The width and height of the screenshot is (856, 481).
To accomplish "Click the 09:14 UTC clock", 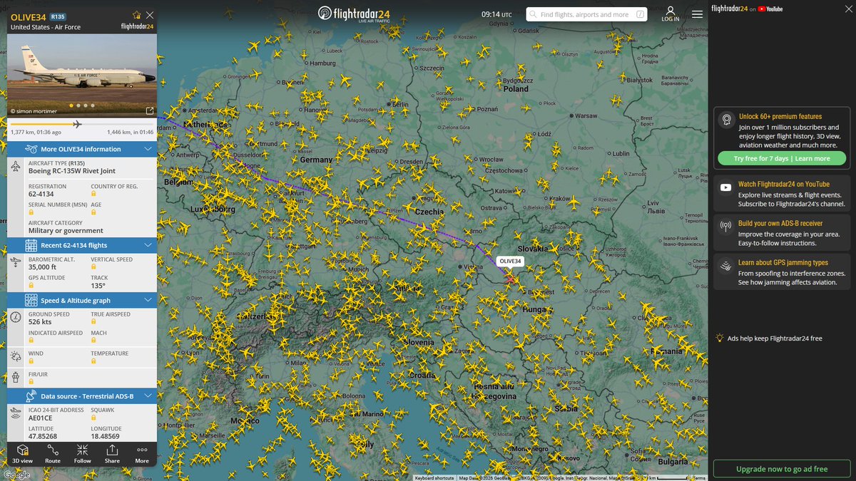I will pos(496,14).
